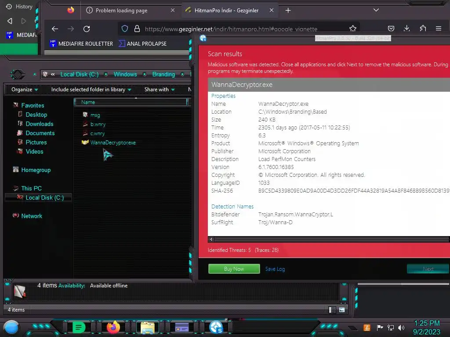Open the green notes app on taskbar
450x337 pixels.
tap(79, 327)
